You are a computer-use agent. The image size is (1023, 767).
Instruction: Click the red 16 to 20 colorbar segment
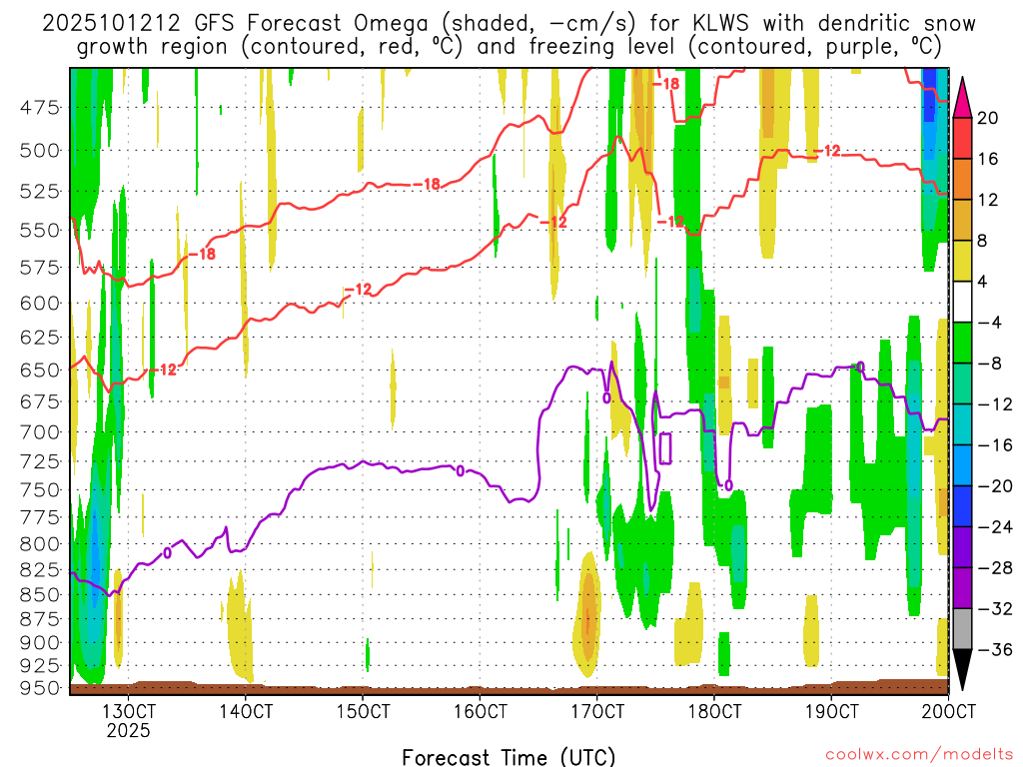pyautogui.click(x=962, y=138)
